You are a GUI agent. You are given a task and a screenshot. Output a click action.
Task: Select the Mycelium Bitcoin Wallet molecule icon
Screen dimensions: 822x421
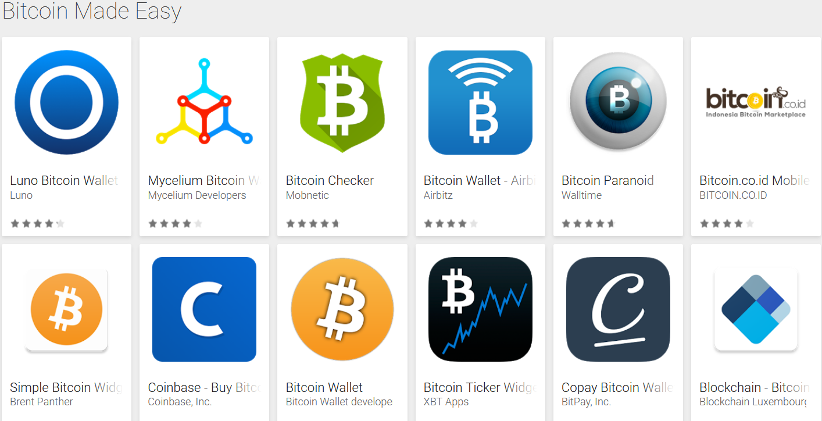pyautogui.click(x=204, y=102)
